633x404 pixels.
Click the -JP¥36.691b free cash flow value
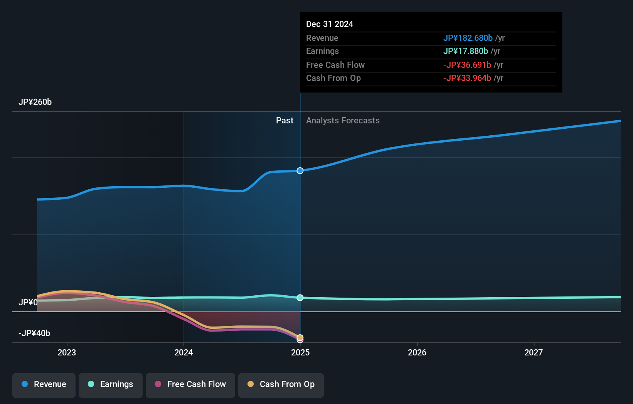tap(467, 65)
